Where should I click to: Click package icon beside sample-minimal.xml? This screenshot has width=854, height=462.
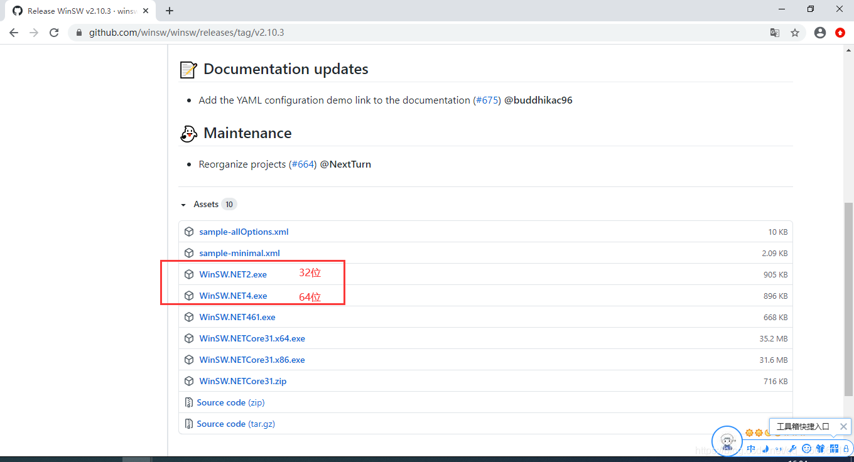click(x=189, y=253)
